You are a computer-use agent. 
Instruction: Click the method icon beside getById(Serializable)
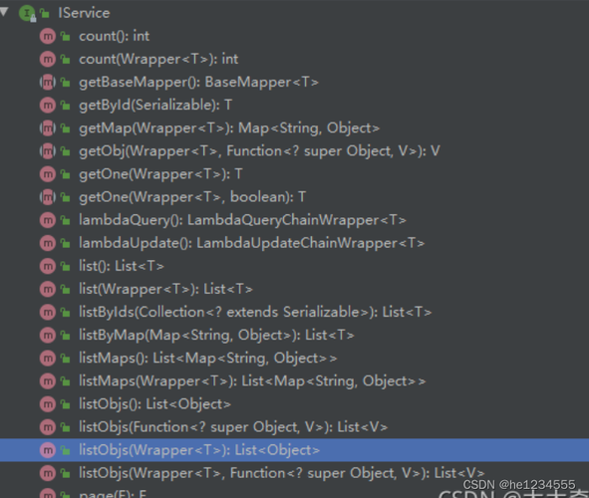click(48, 106)
